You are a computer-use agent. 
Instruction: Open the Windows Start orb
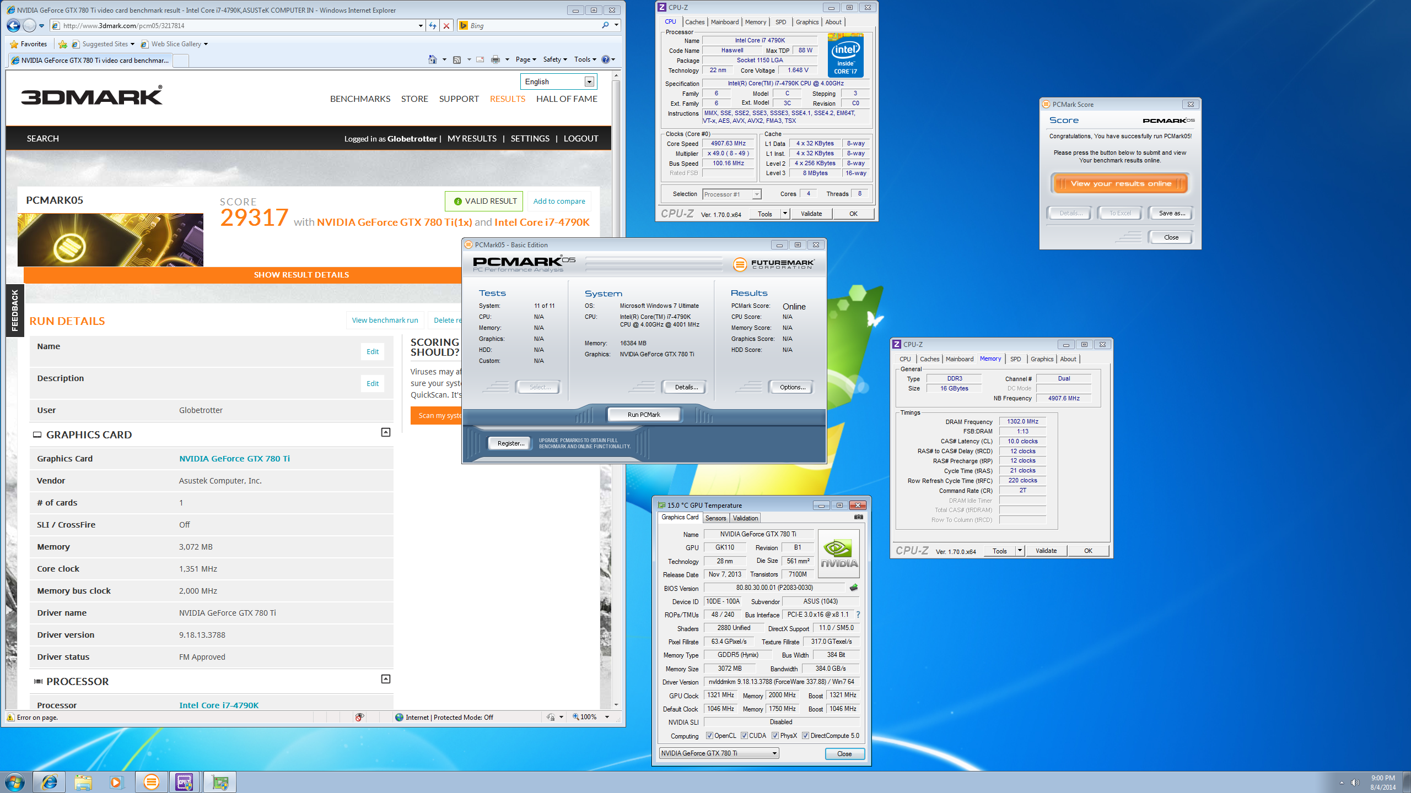15,782
